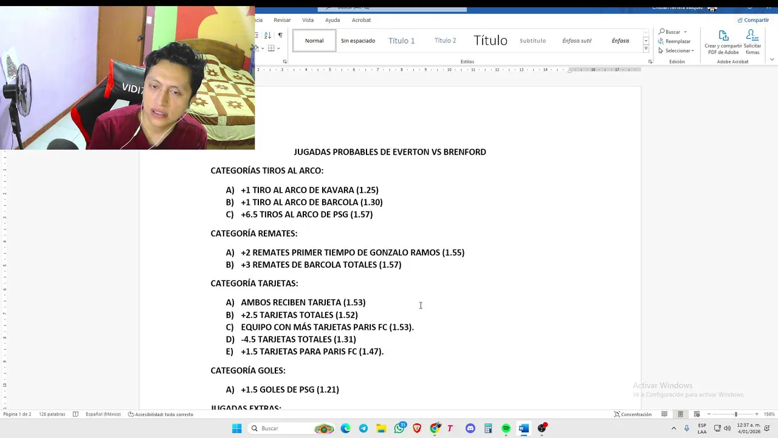The height and width of the screenshot is (438, 778).
Task: Open Telegram from taskbar
Action: (363, 428)
